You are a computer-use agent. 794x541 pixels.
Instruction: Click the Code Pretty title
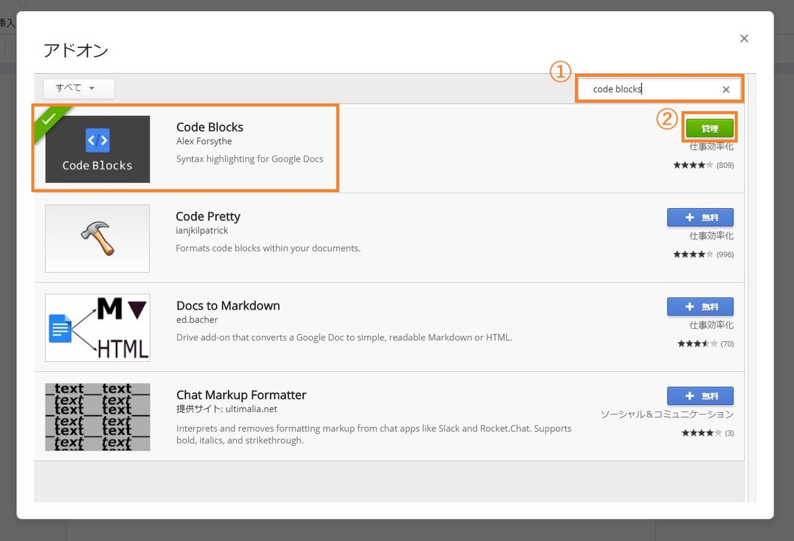pos(208,216)
